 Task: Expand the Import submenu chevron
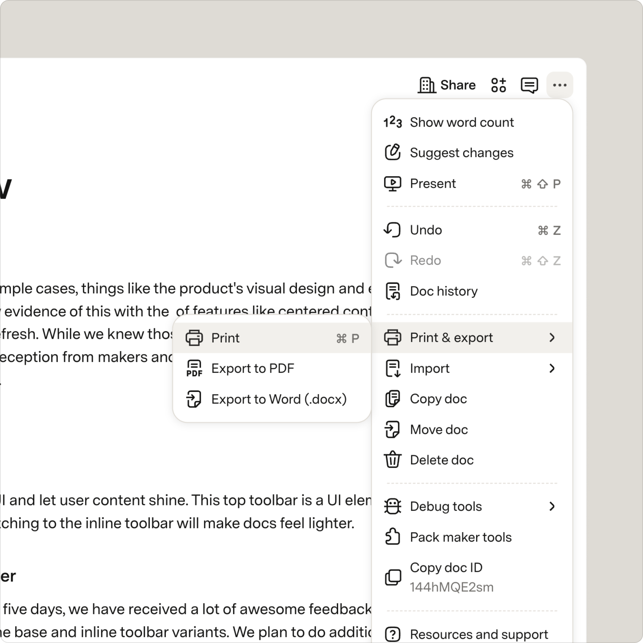coord(552,368)
